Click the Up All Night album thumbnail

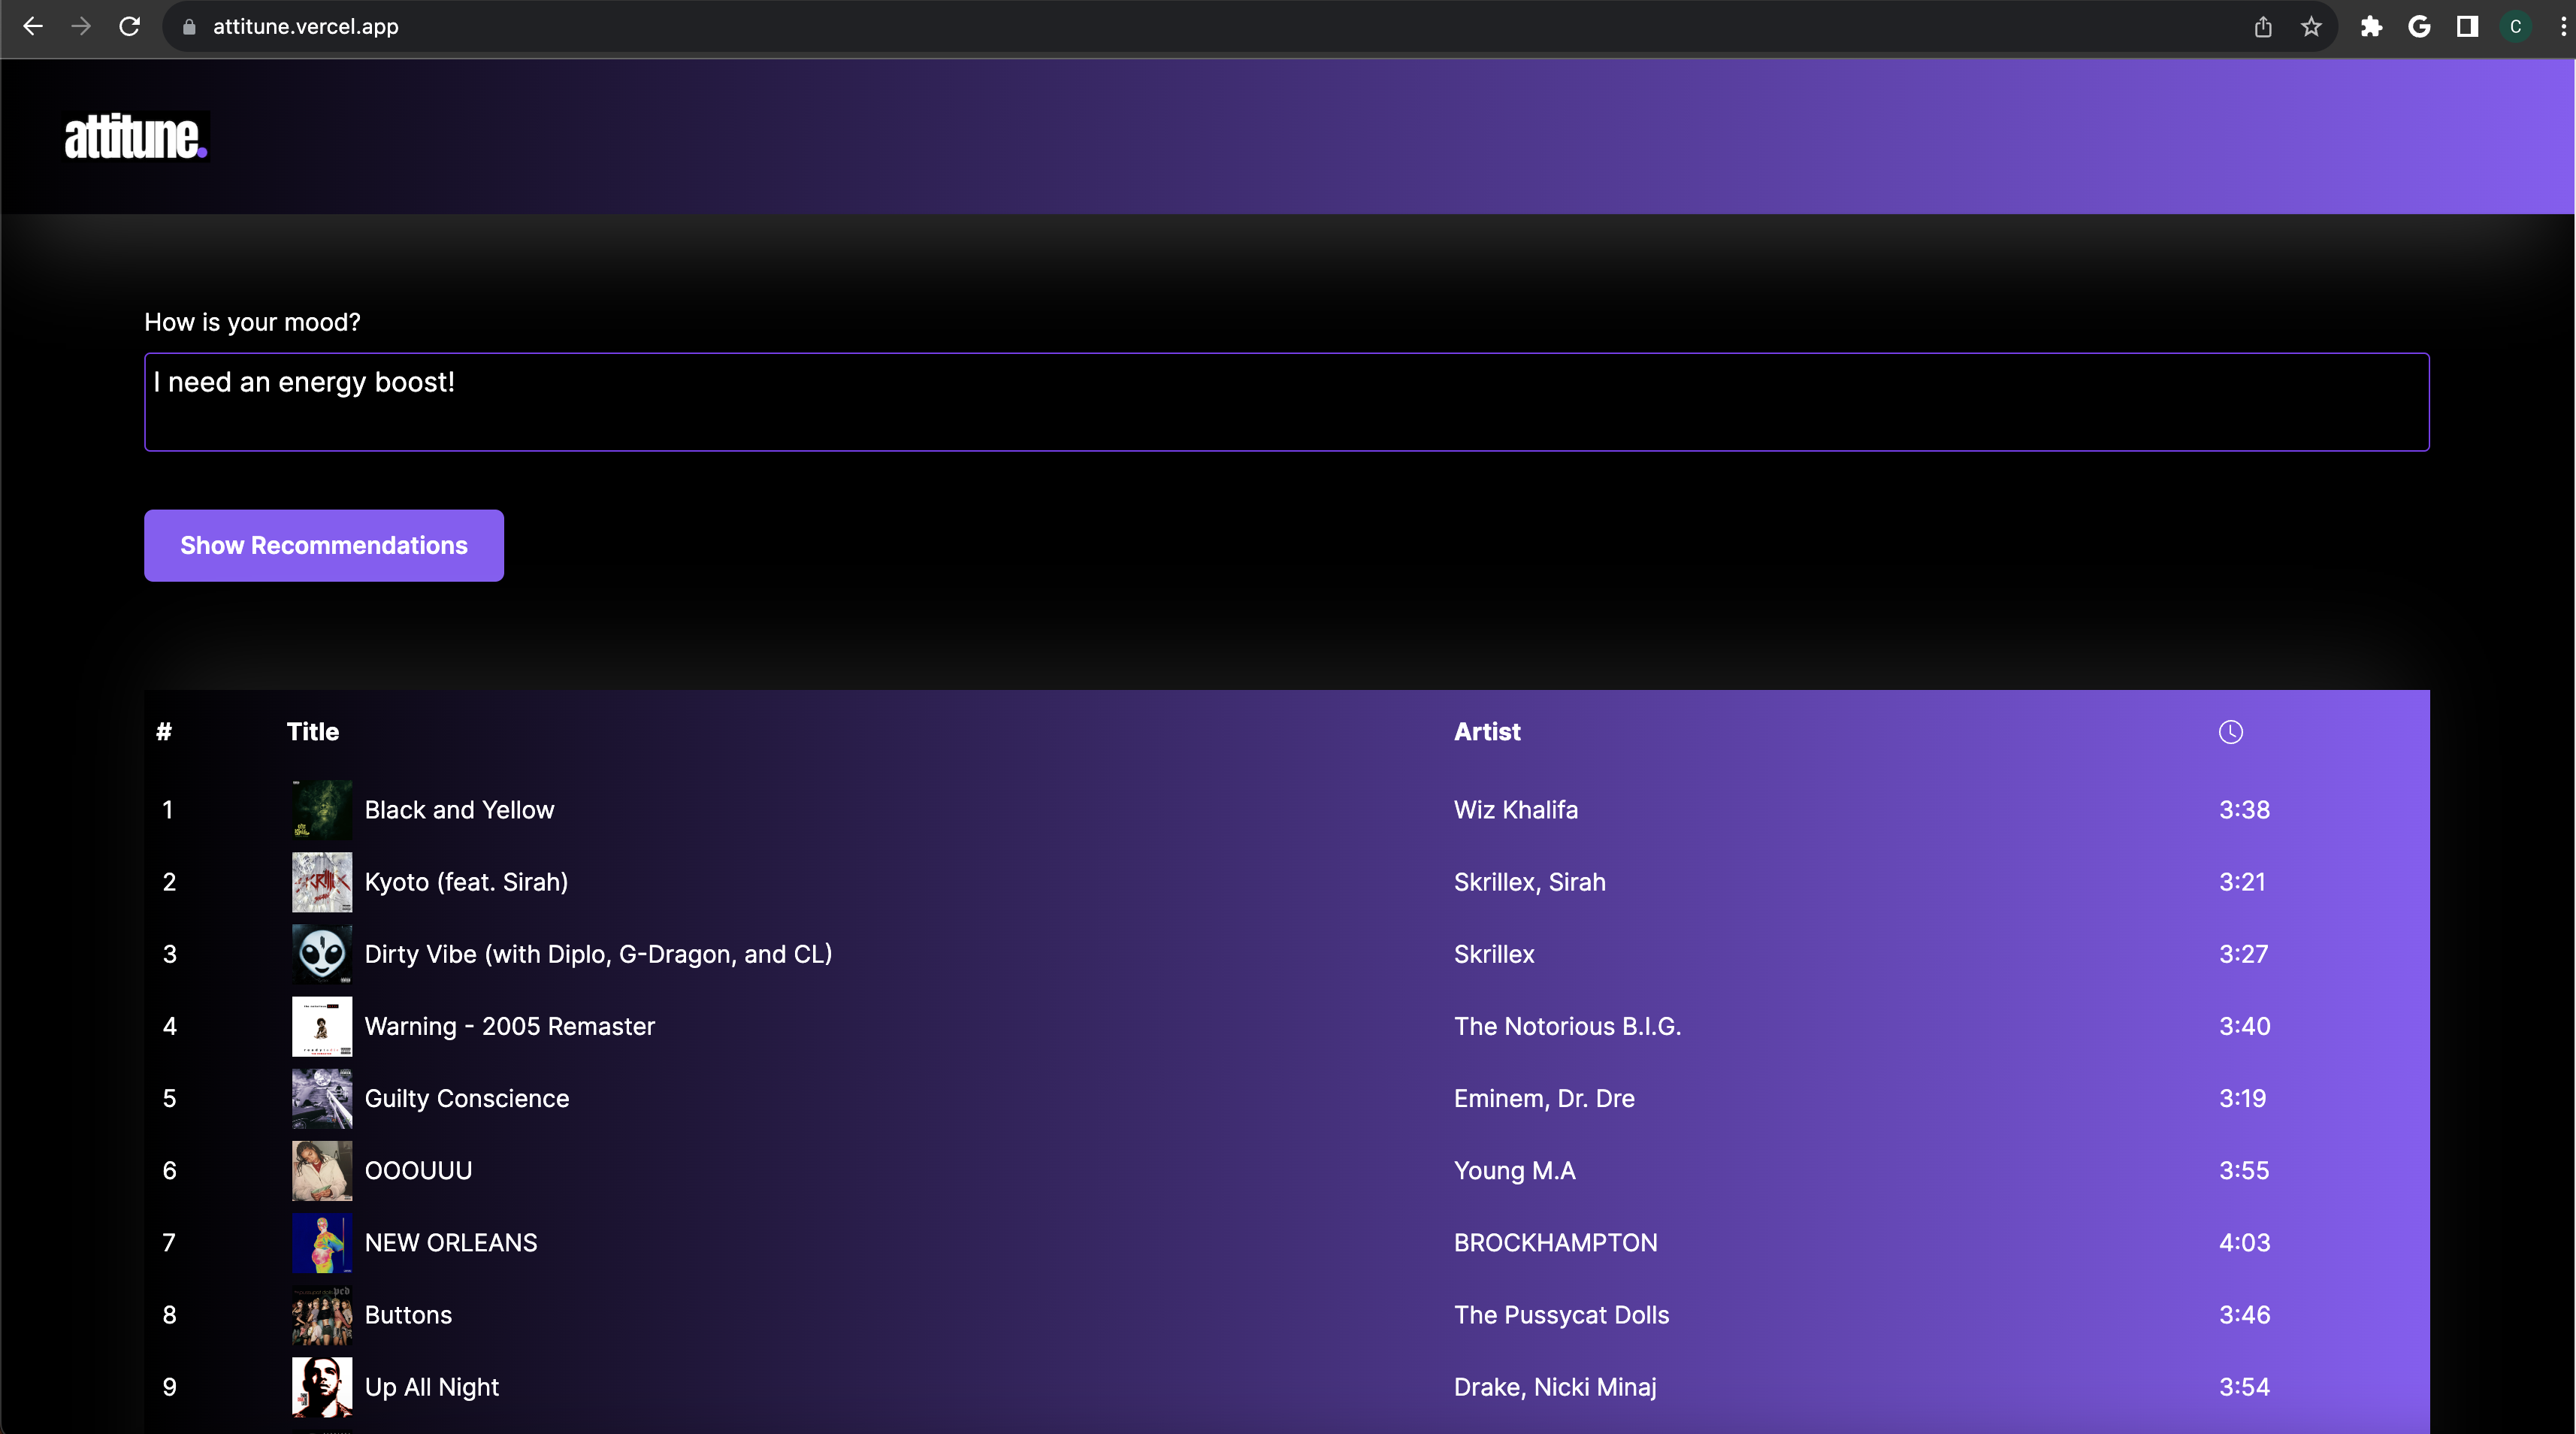point(321,1386)
